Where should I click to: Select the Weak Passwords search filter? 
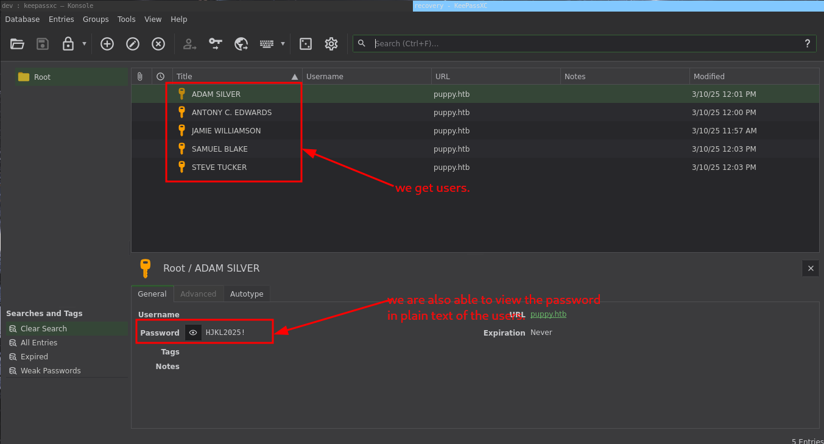tap(51, 371)
